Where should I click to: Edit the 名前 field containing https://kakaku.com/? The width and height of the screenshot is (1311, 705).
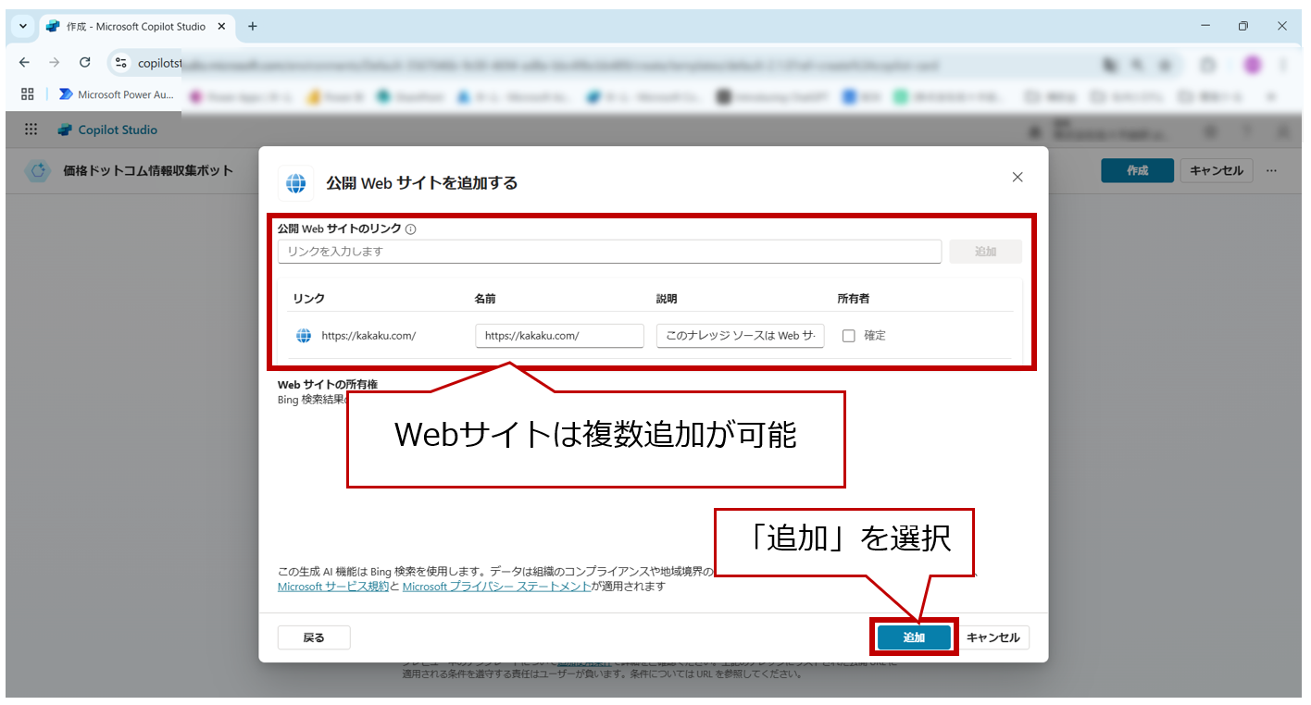coord(559,336)
